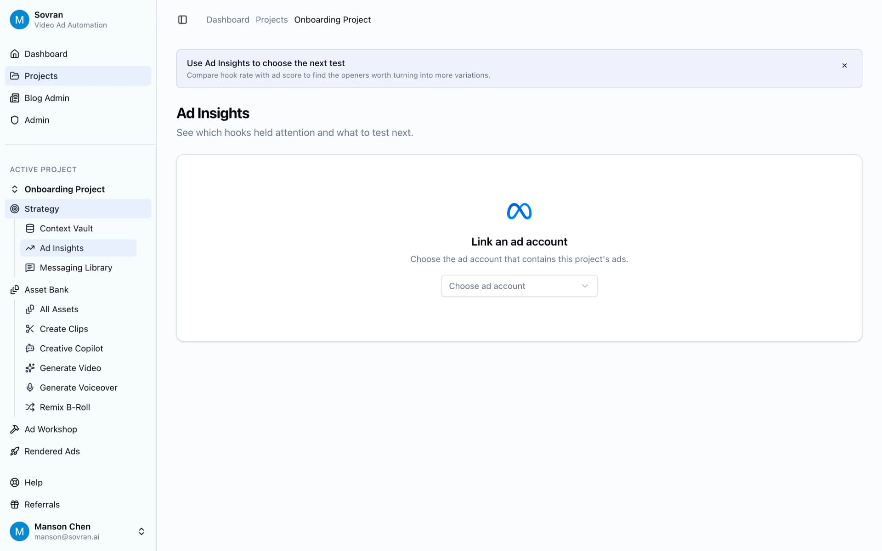This screenshot has height=551, width=882.
Task: Click the dropdown chevron in ad account selector
Action: click(x=585, y=286)
